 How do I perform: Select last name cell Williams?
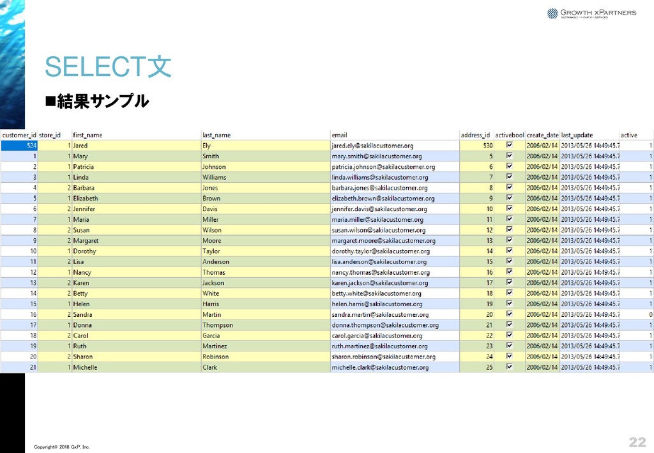coord(266,177)
